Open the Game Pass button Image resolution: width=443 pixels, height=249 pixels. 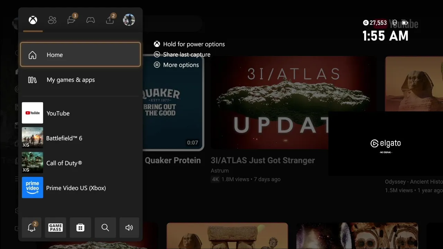(x=55, y=227)
